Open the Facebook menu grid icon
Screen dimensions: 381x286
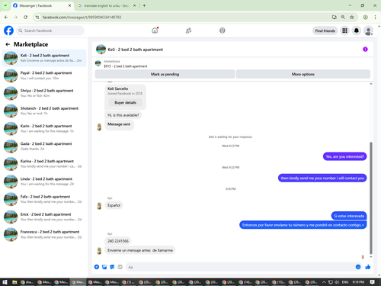344,31
